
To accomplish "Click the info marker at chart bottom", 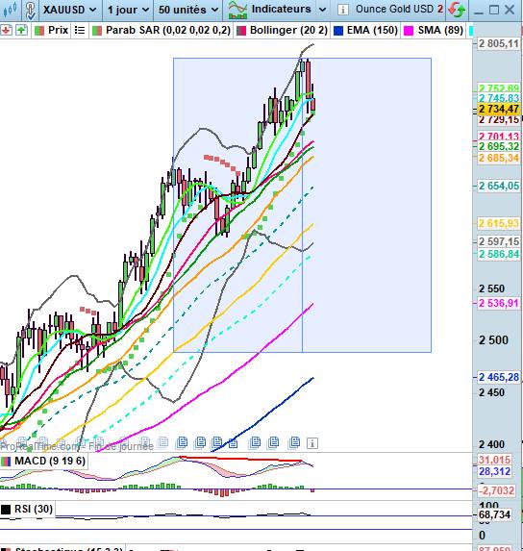I will point(312,443).
